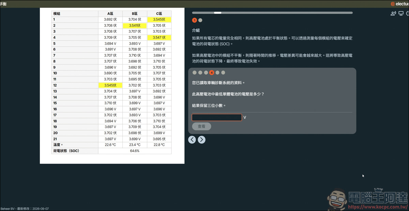Focus the voltage answer input field
This screenshot has height=211, width=409.
click(x=217, y=117)
